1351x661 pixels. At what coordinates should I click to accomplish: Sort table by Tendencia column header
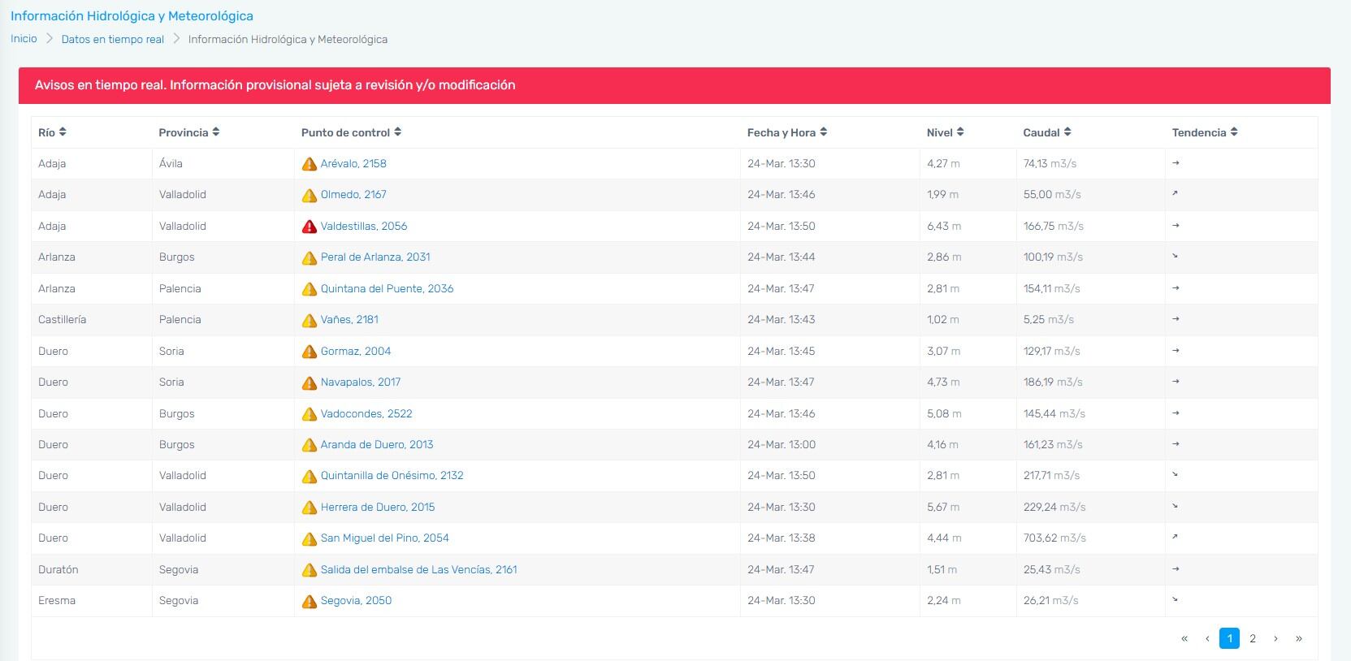(1204, 132)
